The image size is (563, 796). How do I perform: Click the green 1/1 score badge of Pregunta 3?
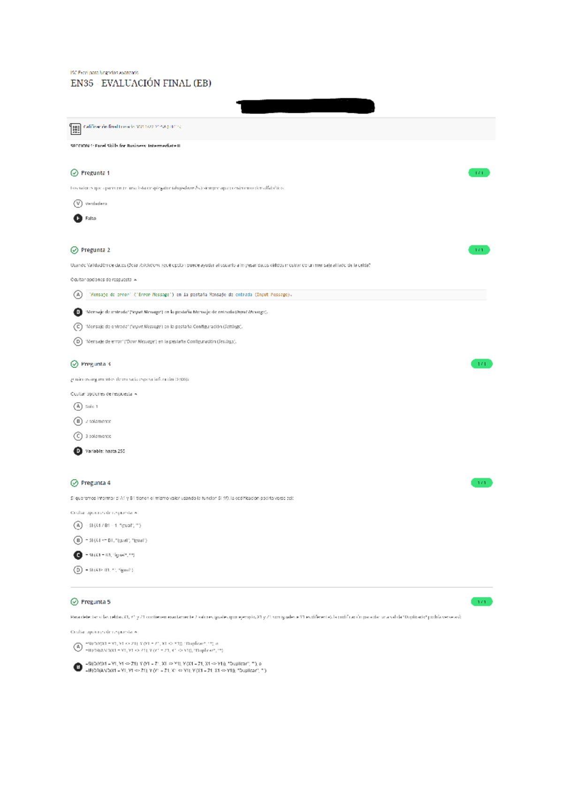(482, 364)
